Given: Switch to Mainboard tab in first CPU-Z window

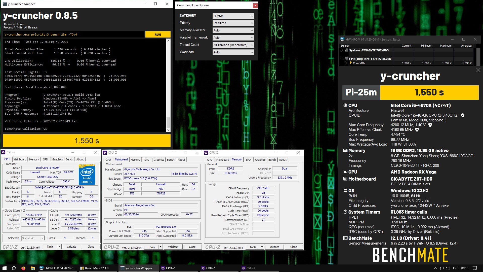Looking at the screenshot, I should [x=20, y=159].
